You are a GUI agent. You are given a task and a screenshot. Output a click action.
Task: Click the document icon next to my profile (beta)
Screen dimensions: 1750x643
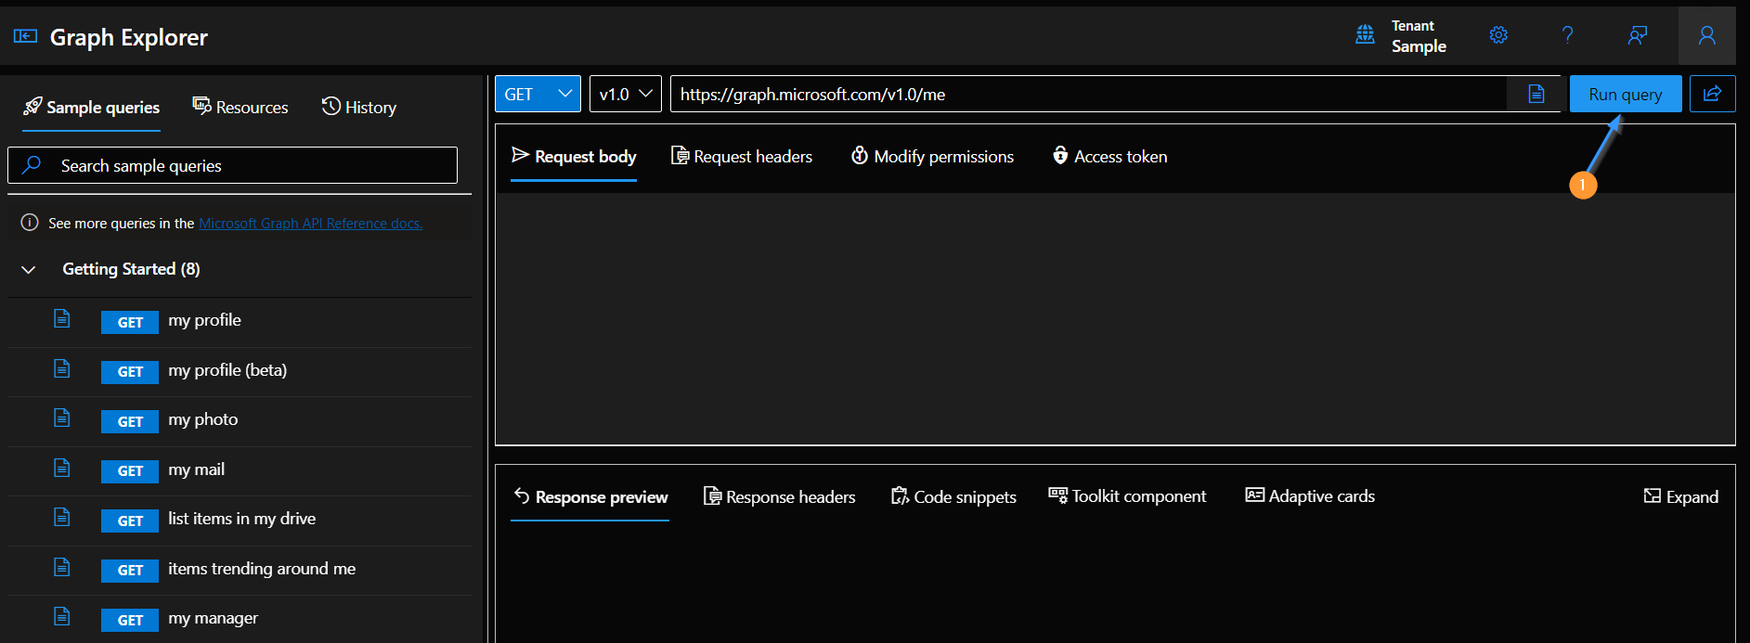tap(62, 368)
